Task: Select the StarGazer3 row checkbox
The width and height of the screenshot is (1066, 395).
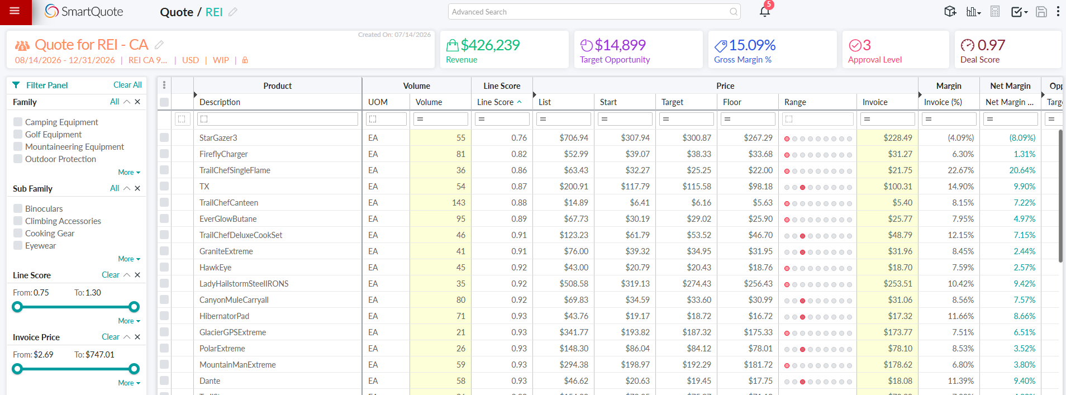Action: [164, 137]
